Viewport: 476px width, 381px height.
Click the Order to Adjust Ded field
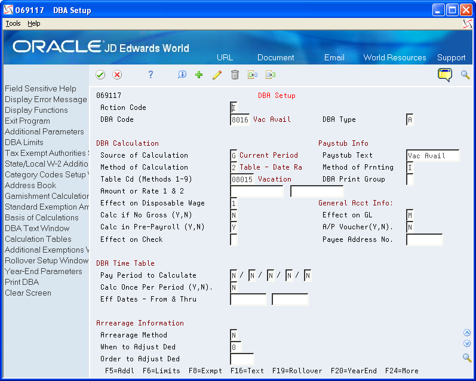[242, 359]
